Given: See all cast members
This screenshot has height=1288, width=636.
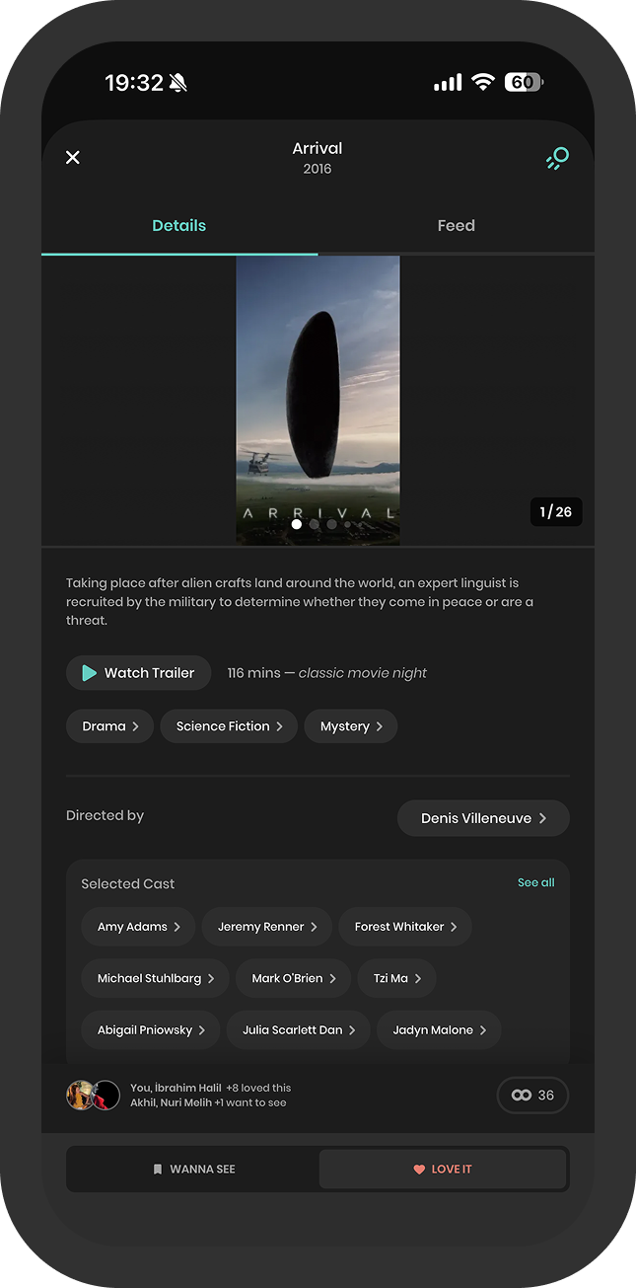Looking at the screenshot, I should 536,882.
